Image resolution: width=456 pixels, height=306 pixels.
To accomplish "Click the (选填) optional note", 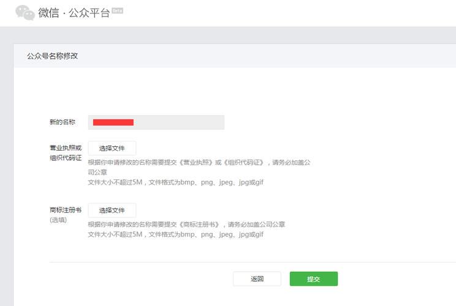I will pyautogui.click(x=58, y=220).
